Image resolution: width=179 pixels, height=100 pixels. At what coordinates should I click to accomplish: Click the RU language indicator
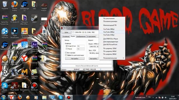click(x=149, y=97)
